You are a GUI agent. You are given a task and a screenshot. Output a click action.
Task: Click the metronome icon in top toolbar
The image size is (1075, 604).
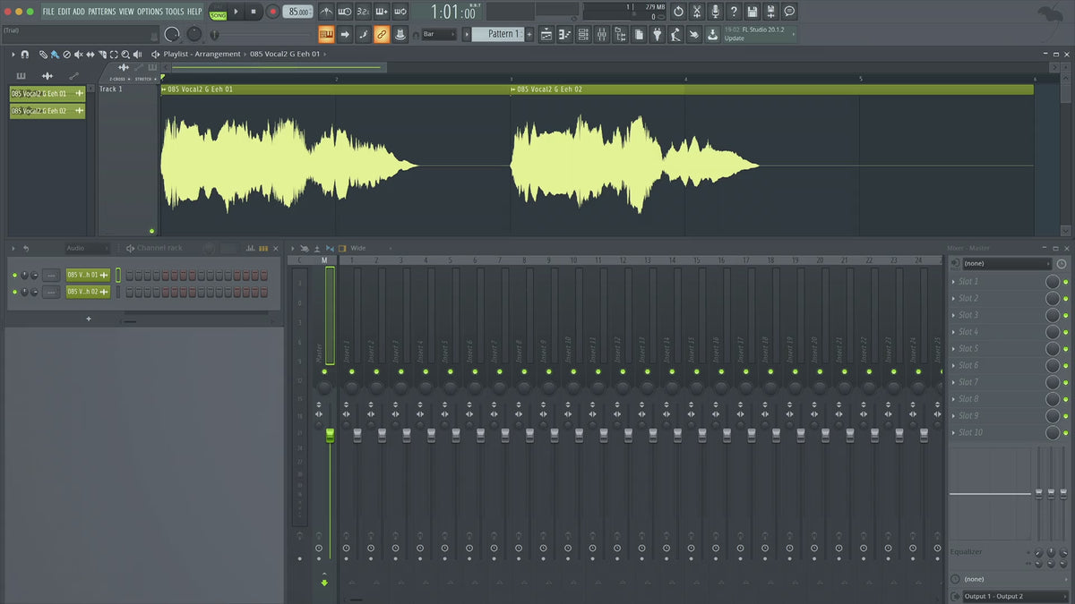pos(326,12)
